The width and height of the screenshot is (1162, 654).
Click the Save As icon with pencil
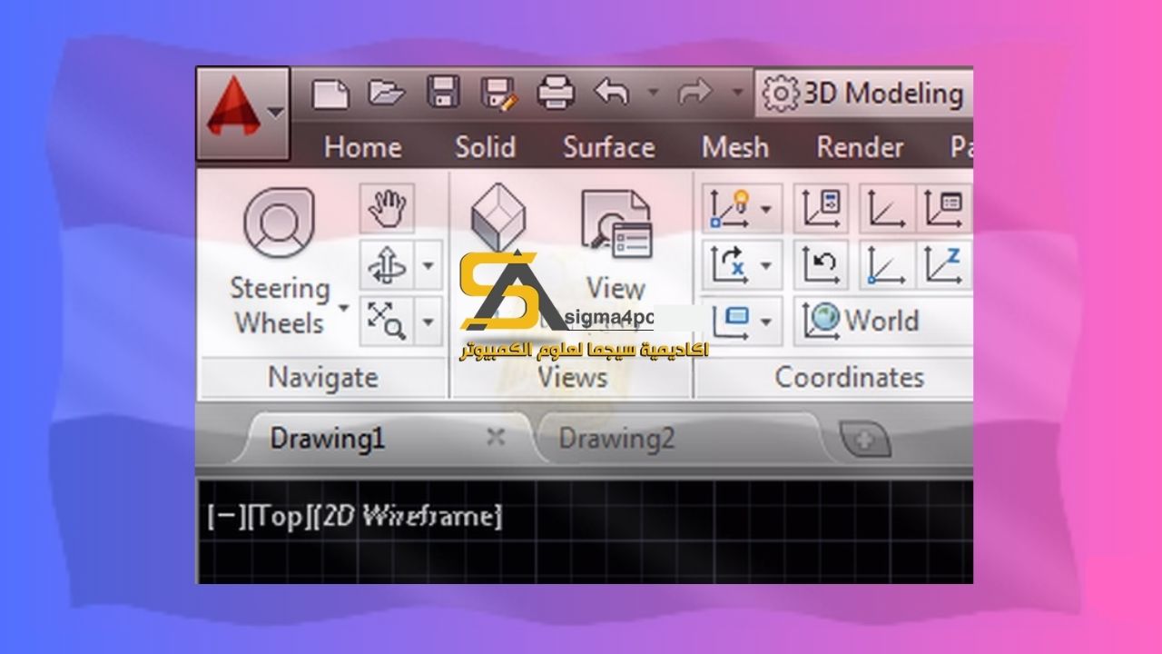(498, 93)
